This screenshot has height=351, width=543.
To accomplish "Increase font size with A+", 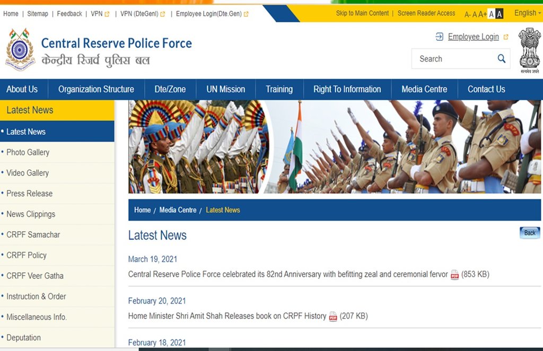I will pos(483,14).
